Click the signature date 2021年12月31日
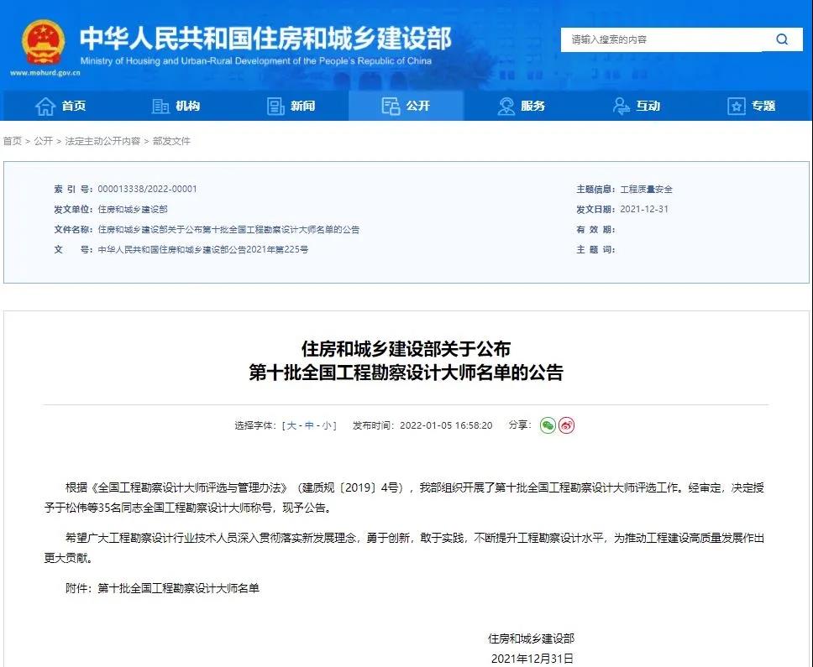Viewport: 813px width, 667px height. pos(532,659)
